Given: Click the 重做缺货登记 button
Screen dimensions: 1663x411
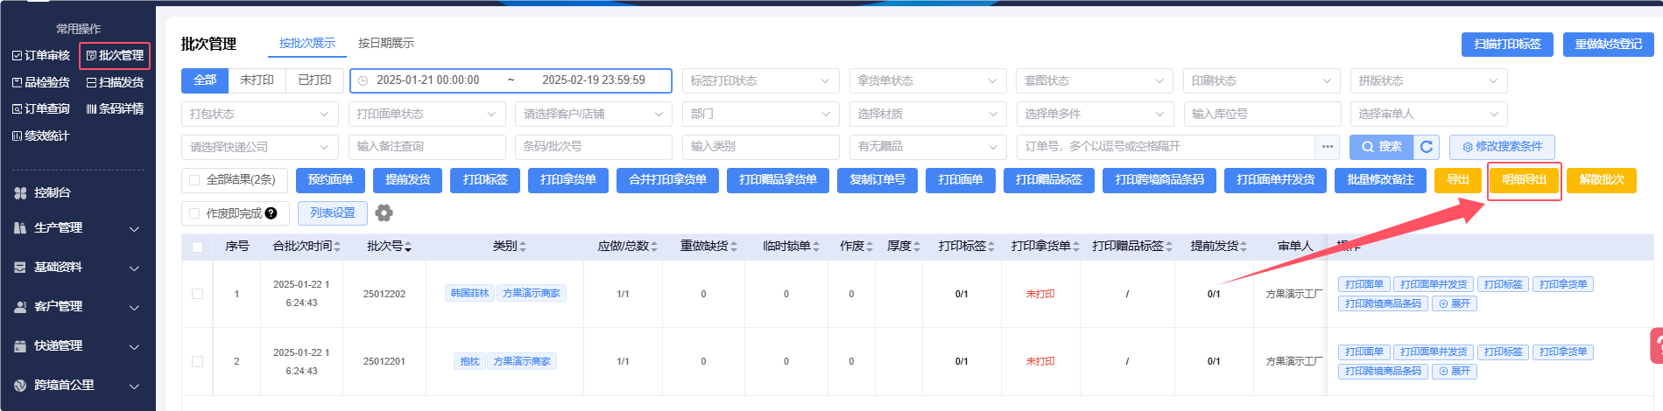Looking at the screenshot, I should point(1608,45).
